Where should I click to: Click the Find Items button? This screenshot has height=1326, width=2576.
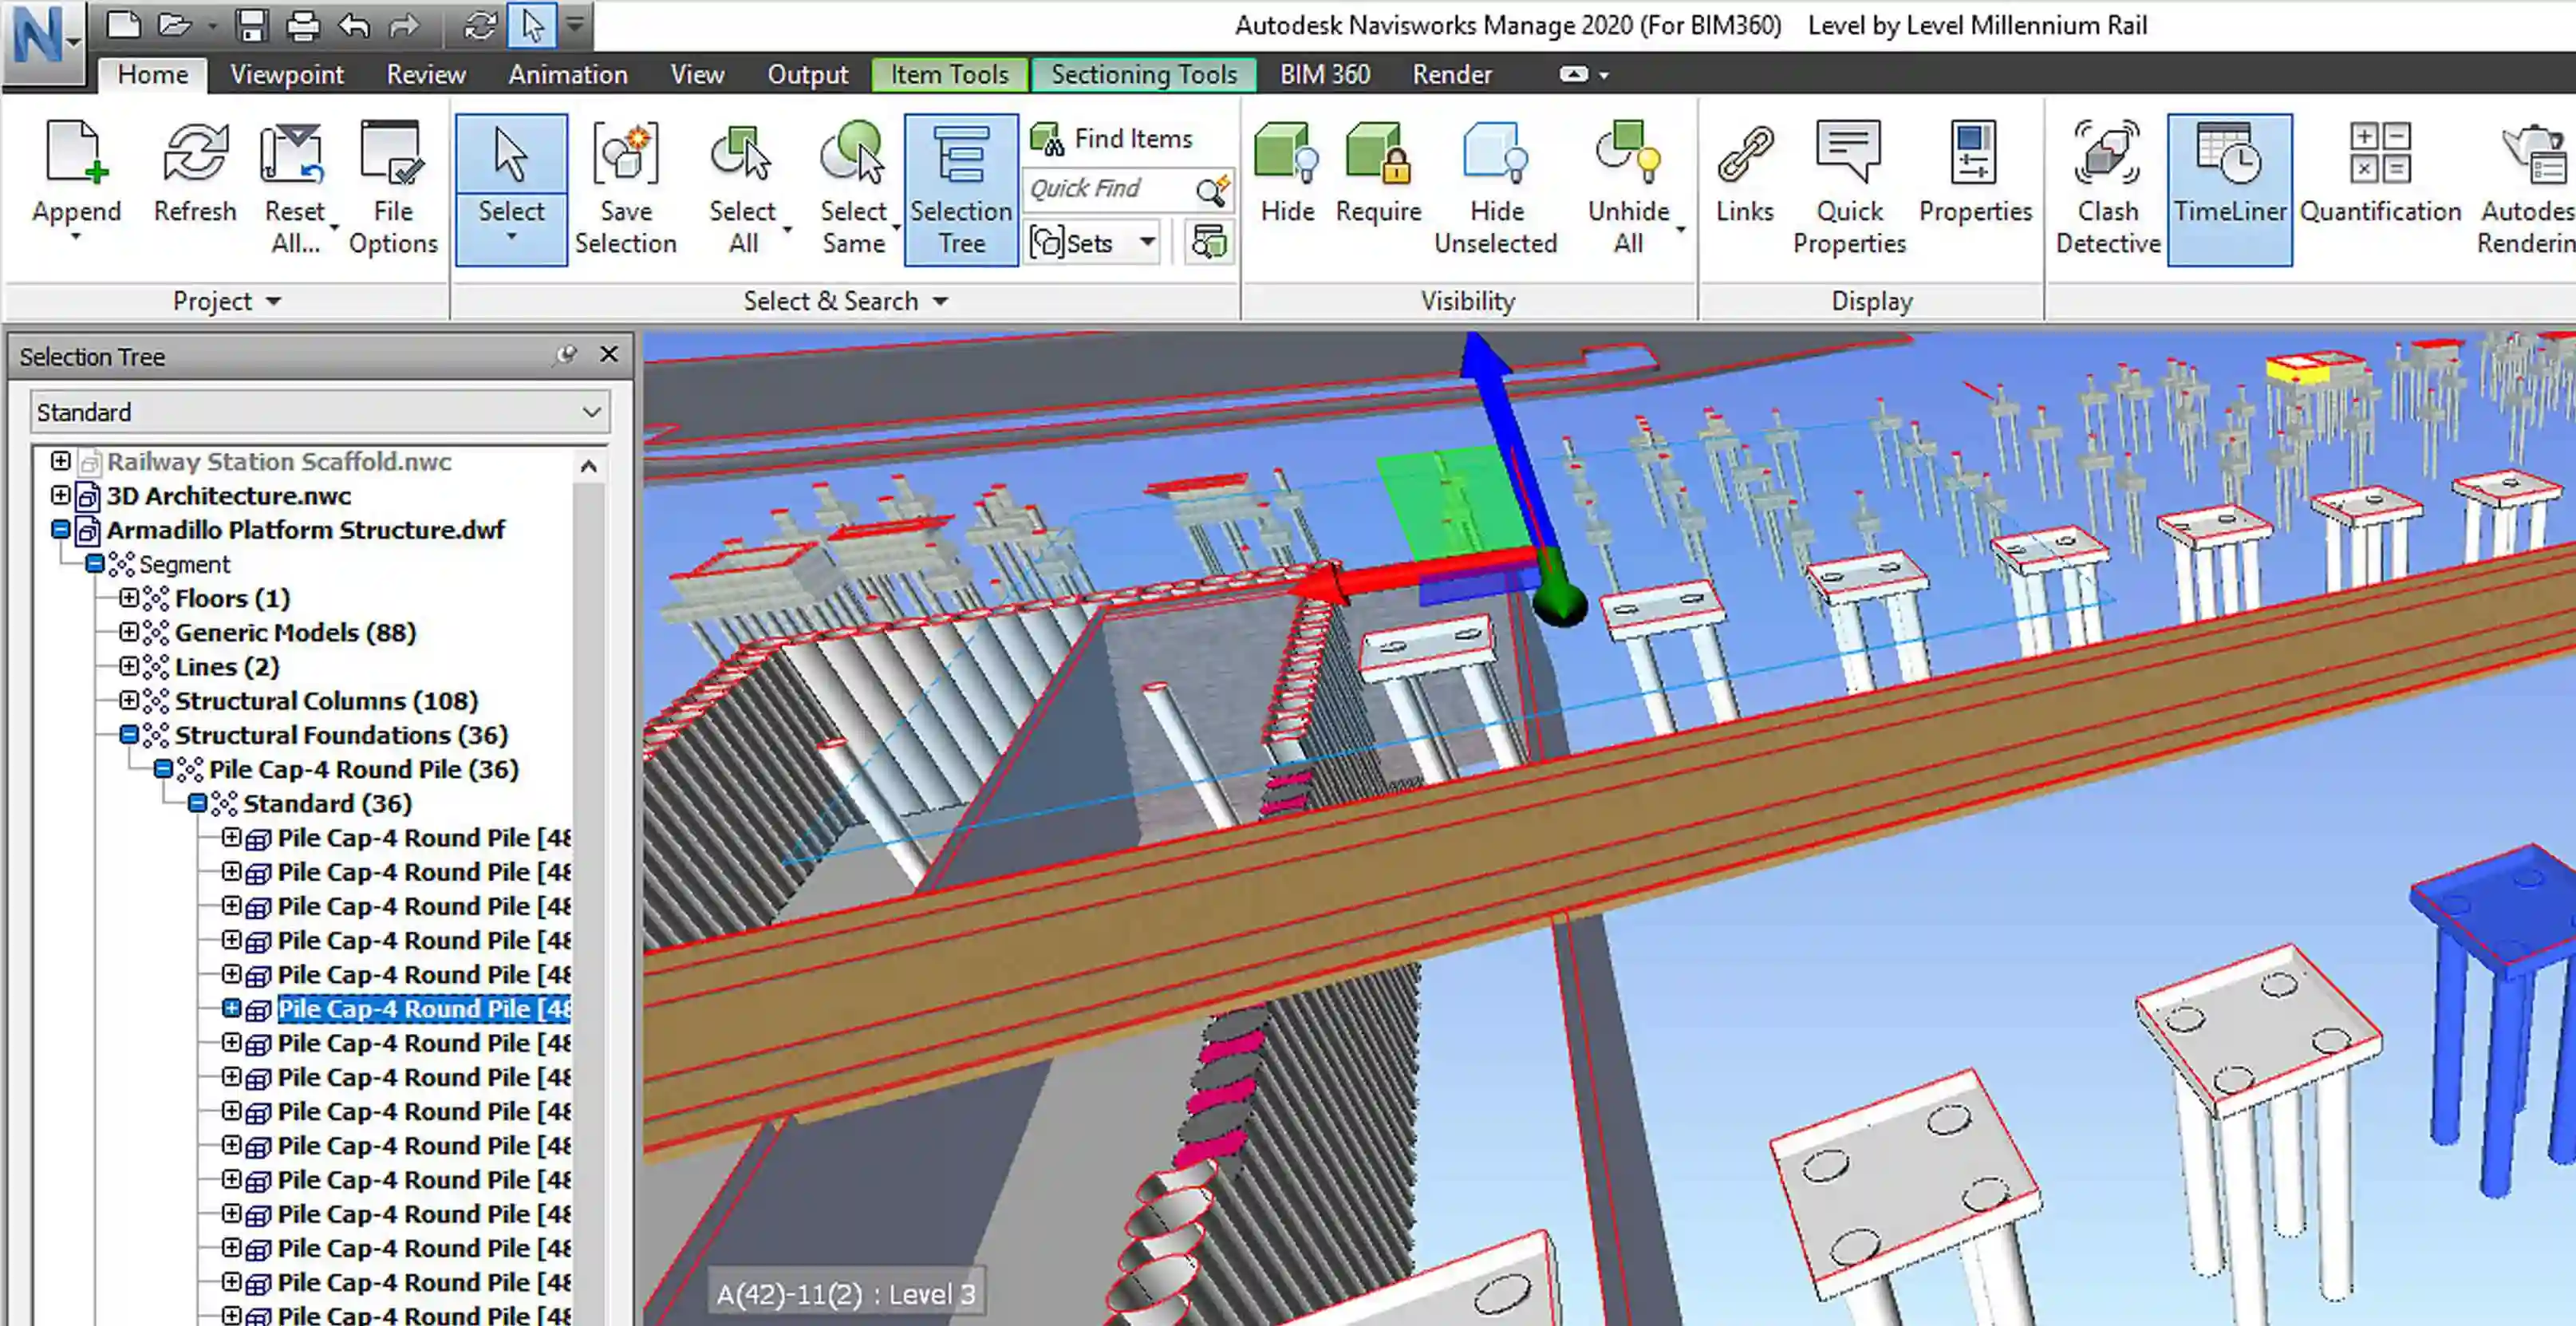tap(1115, 139)
